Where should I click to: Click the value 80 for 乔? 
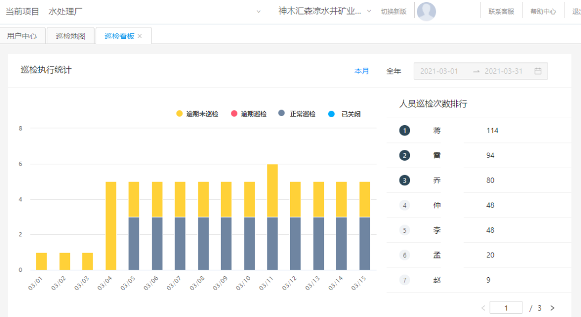point(490,181)
